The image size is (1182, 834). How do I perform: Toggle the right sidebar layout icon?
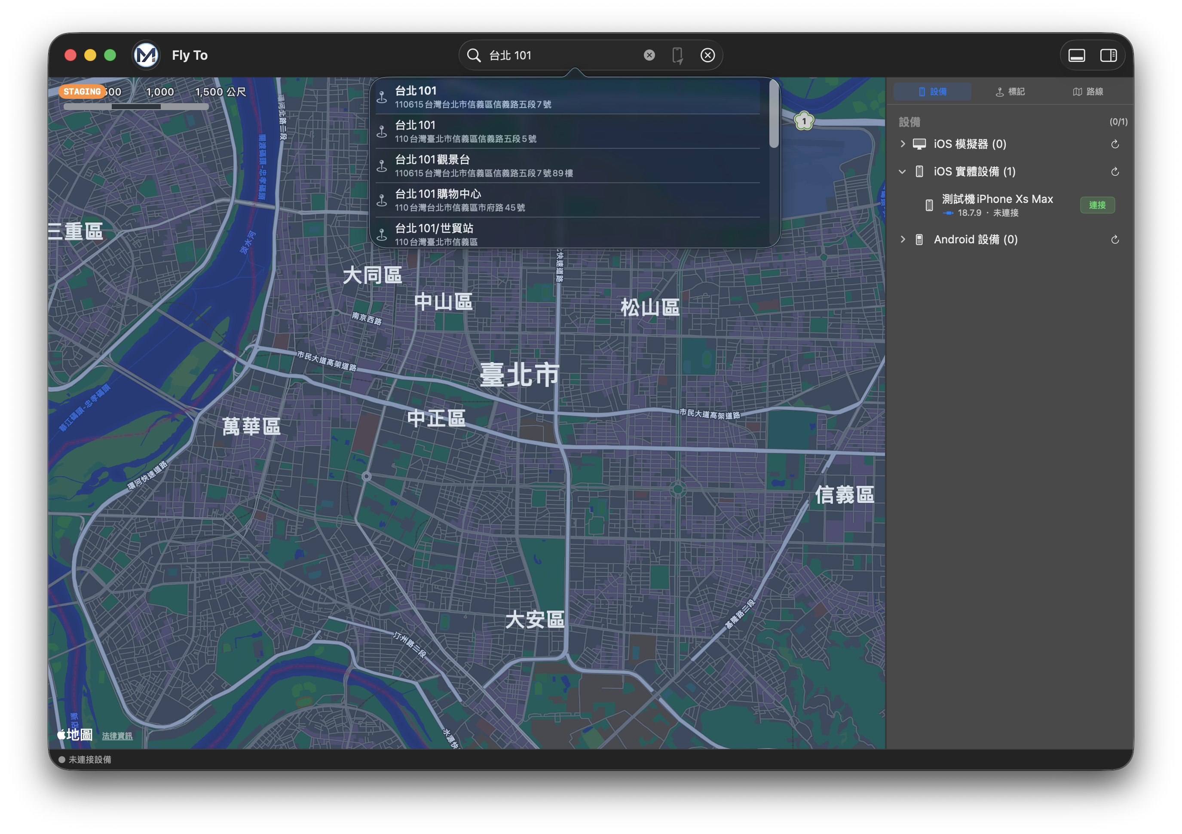pos(1108,55)
